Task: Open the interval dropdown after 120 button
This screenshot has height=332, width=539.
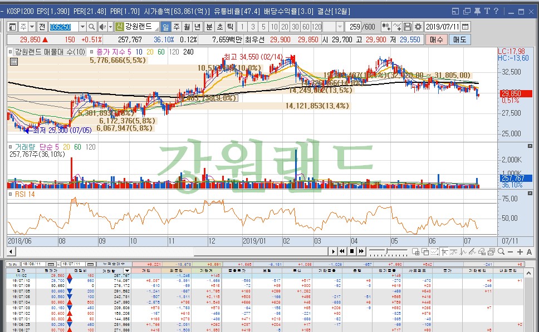Action: [x=340, y=27]
